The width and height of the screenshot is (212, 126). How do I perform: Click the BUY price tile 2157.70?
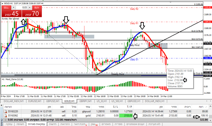point(32,14)
